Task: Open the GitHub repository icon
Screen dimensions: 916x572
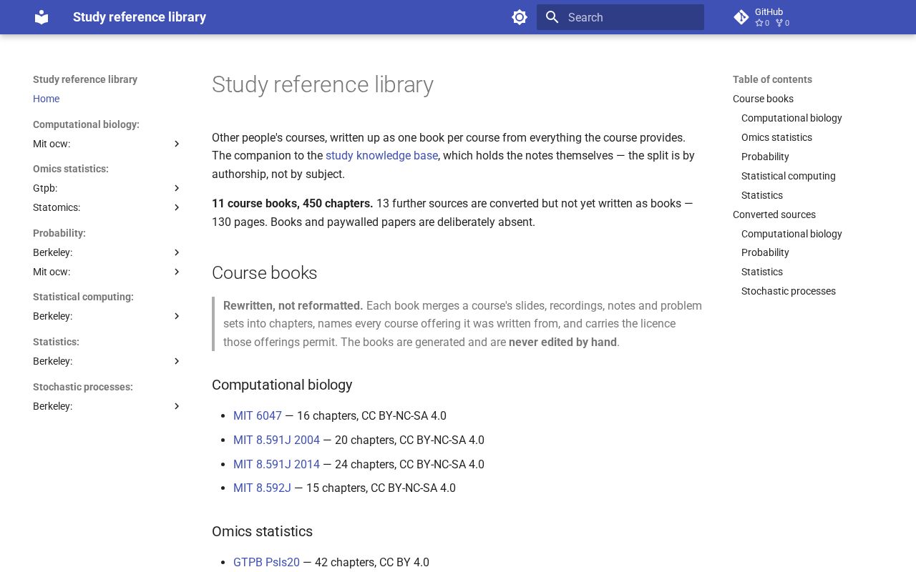Action: (741, 17)
